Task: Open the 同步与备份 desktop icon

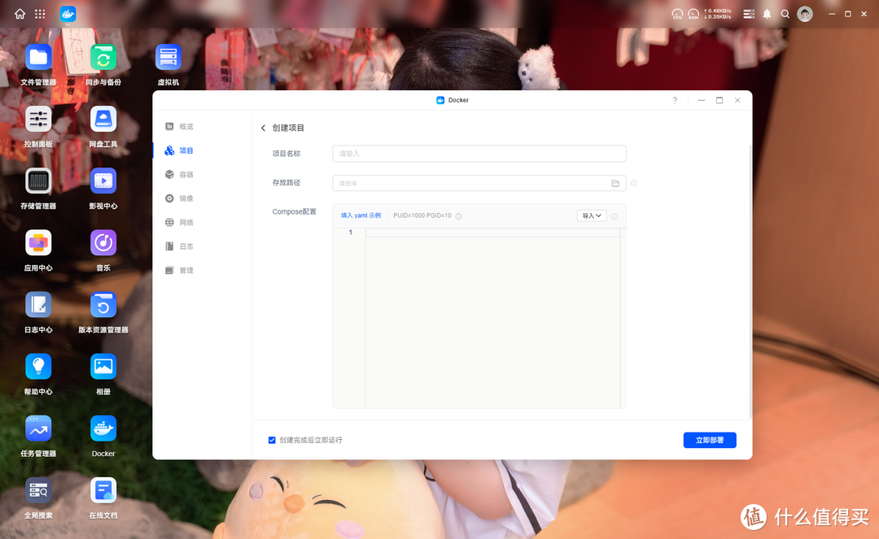Action: [x=103, y=58]
